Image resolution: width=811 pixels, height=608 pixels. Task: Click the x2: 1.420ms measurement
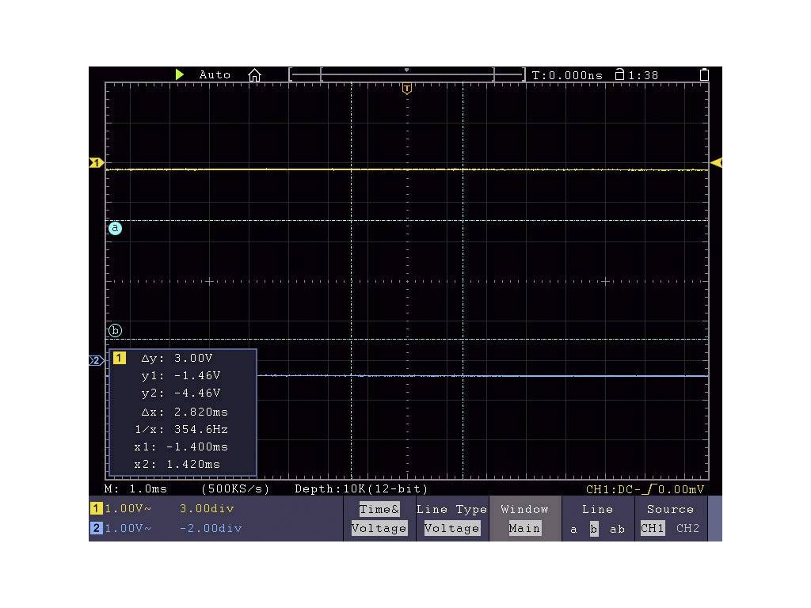coord(177,464)
